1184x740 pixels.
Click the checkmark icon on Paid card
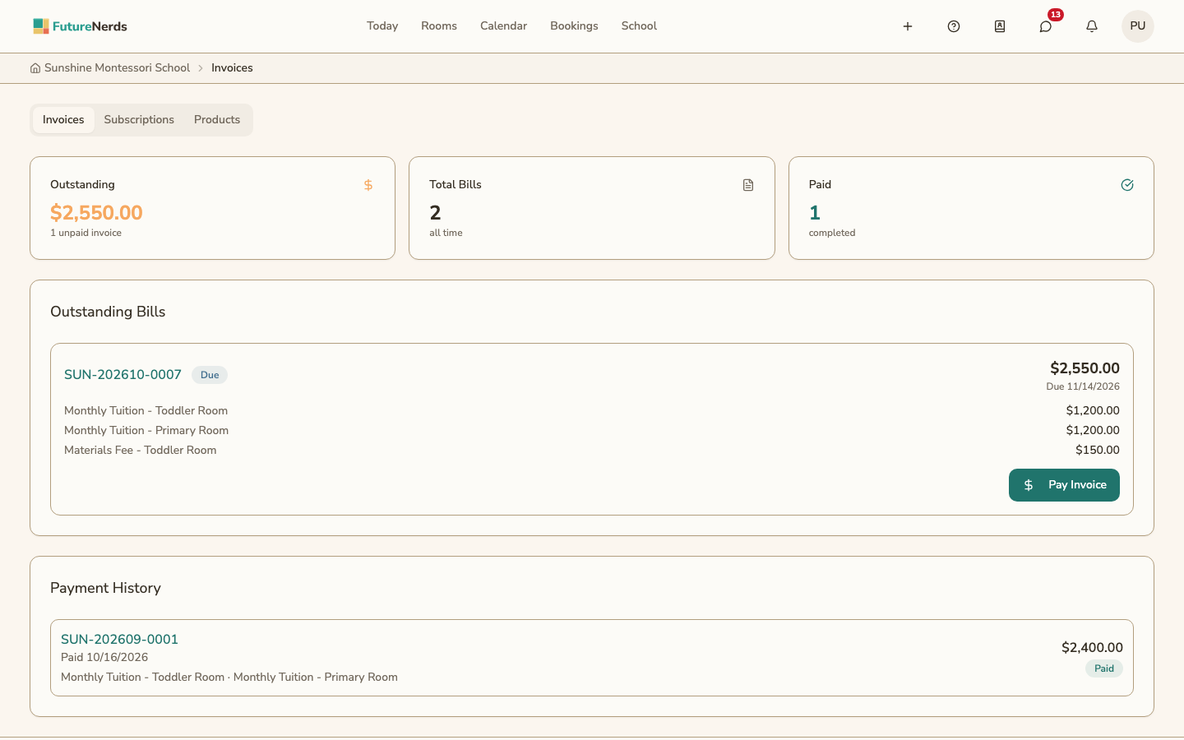(x=1127, y=185)
